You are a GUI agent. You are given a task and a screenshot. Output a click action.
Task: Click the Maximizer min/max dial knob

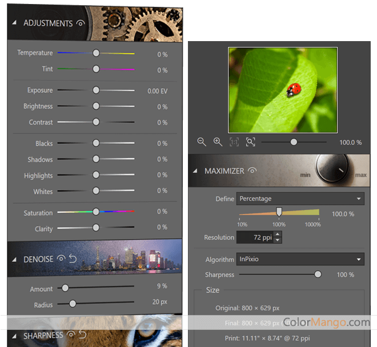(332, 168)
